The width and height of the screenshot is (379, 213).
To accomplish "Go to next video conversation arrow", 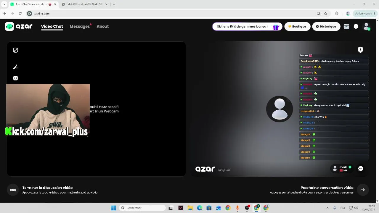I will [363, 190].
